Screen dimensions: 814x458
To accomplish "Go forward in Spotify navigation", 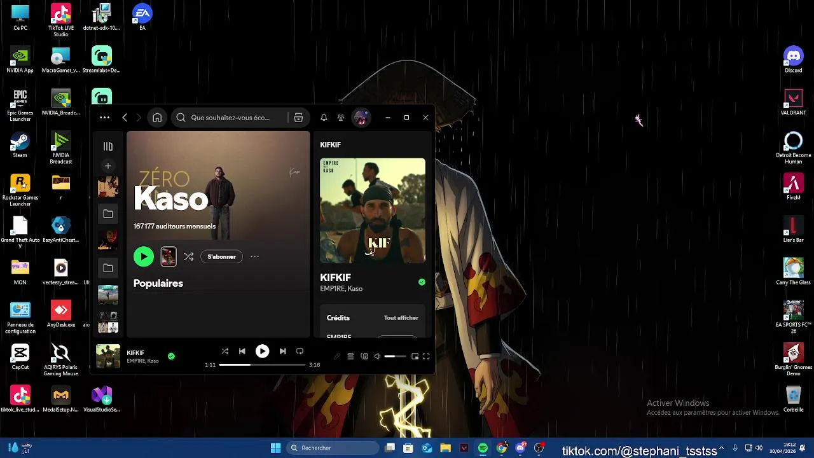I will (139, 118).
